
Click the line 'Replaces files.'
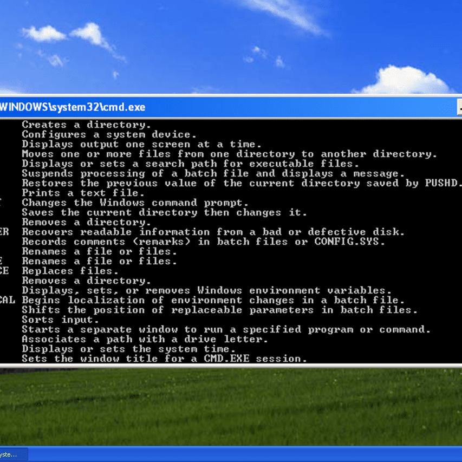tap(70, 271)
